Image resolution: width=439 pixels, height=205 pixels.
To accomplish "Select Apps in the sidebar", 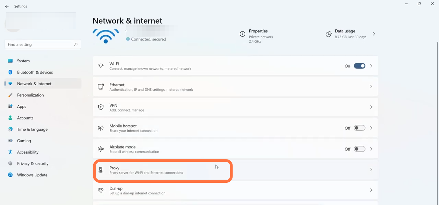I will point(43,106).
